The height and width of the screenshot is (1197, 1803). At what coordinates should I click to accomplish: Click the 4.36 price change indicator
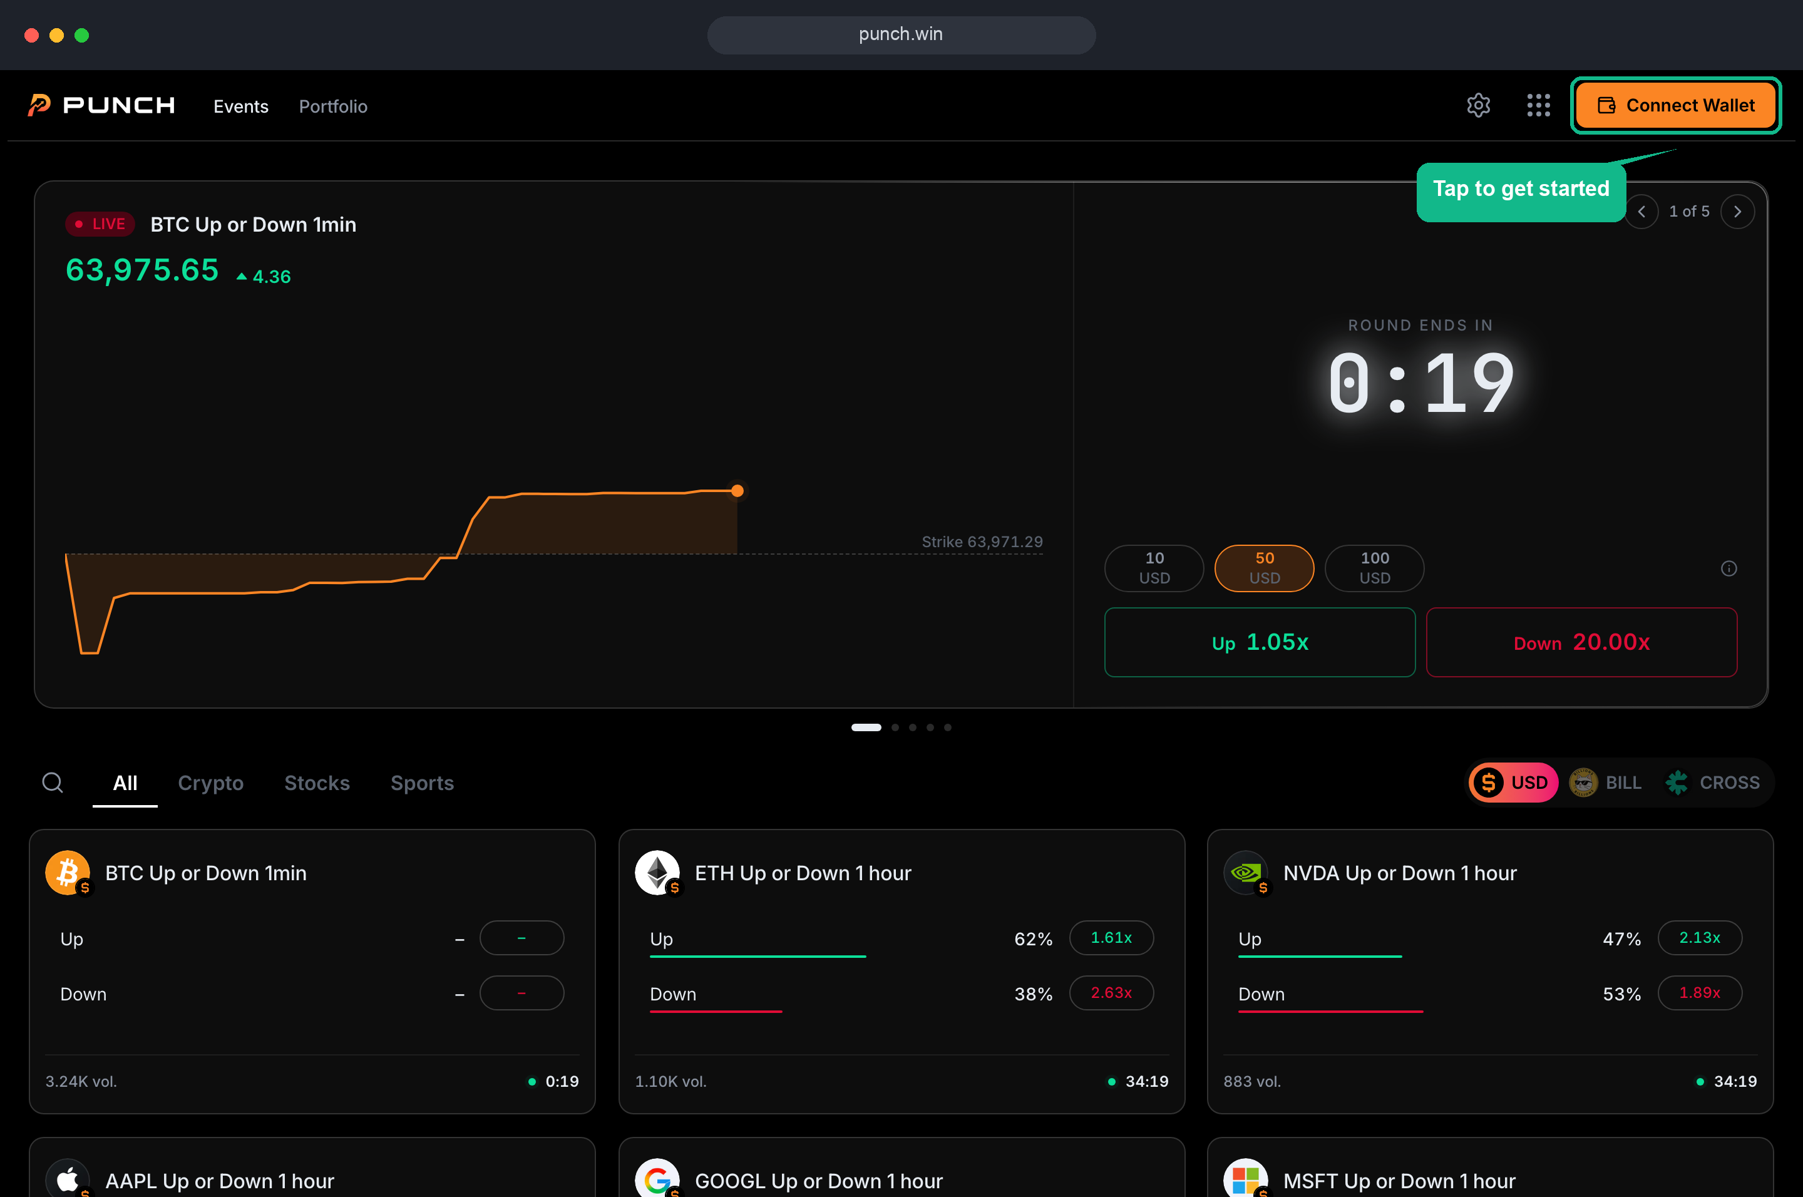click(264, 276)
